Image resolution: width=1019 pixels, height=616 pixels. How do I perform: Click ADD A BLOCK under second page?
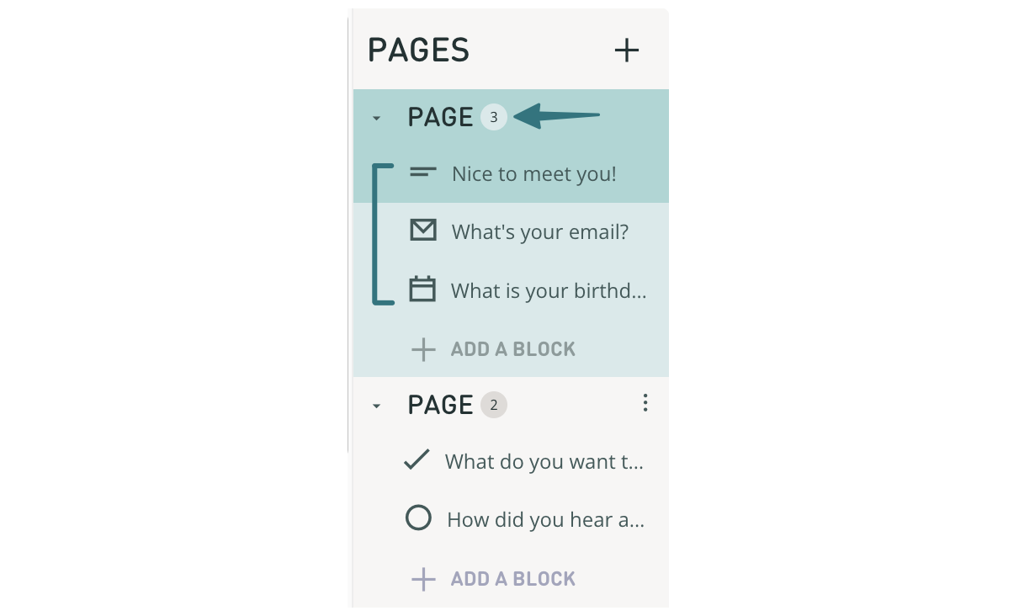512,579
